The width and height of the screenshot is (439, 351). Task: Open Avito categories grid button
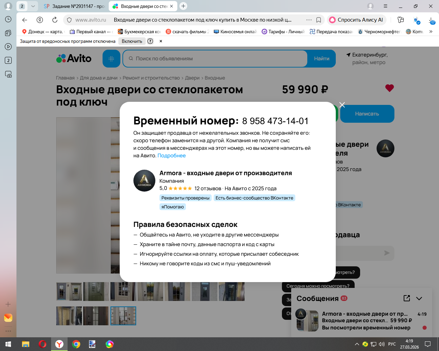point(111,59)
